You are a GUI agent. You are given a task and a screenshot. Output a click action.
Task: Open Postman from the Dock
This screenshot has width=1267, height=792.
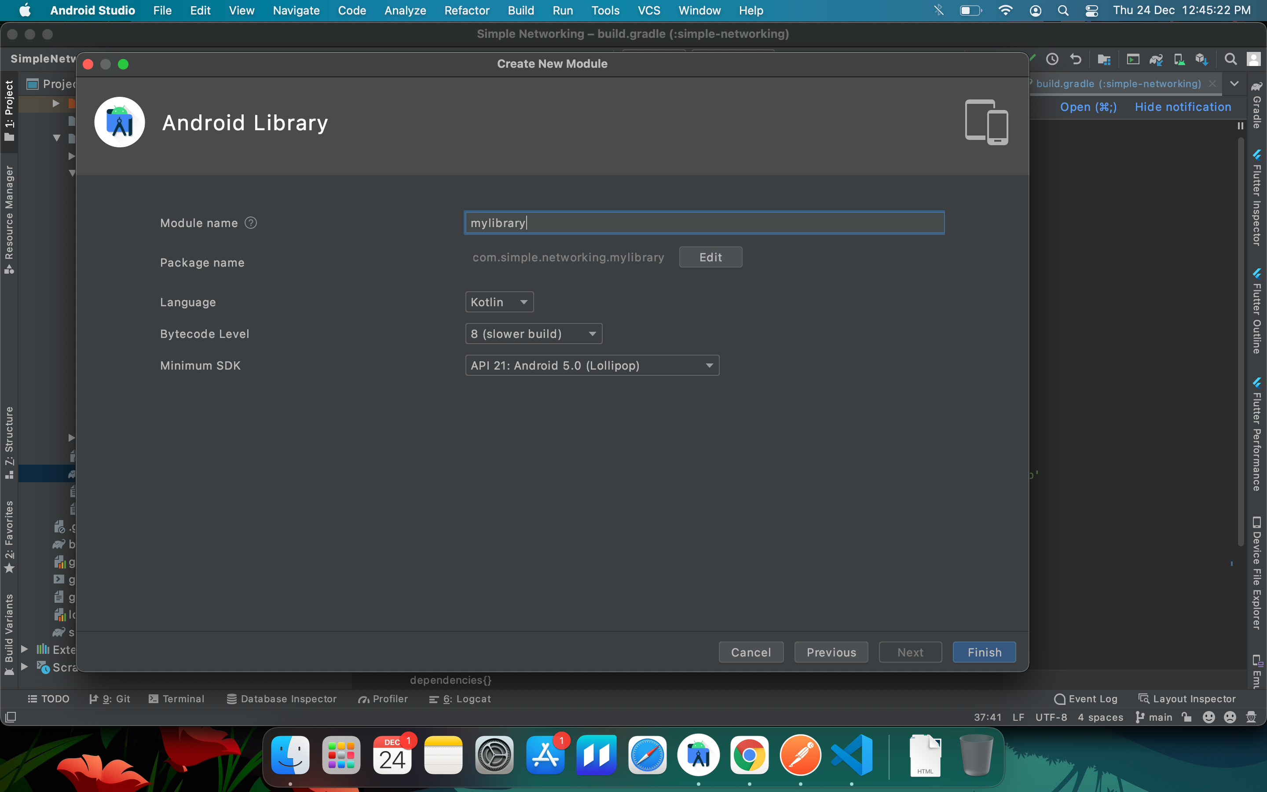(x=800, y=755)
